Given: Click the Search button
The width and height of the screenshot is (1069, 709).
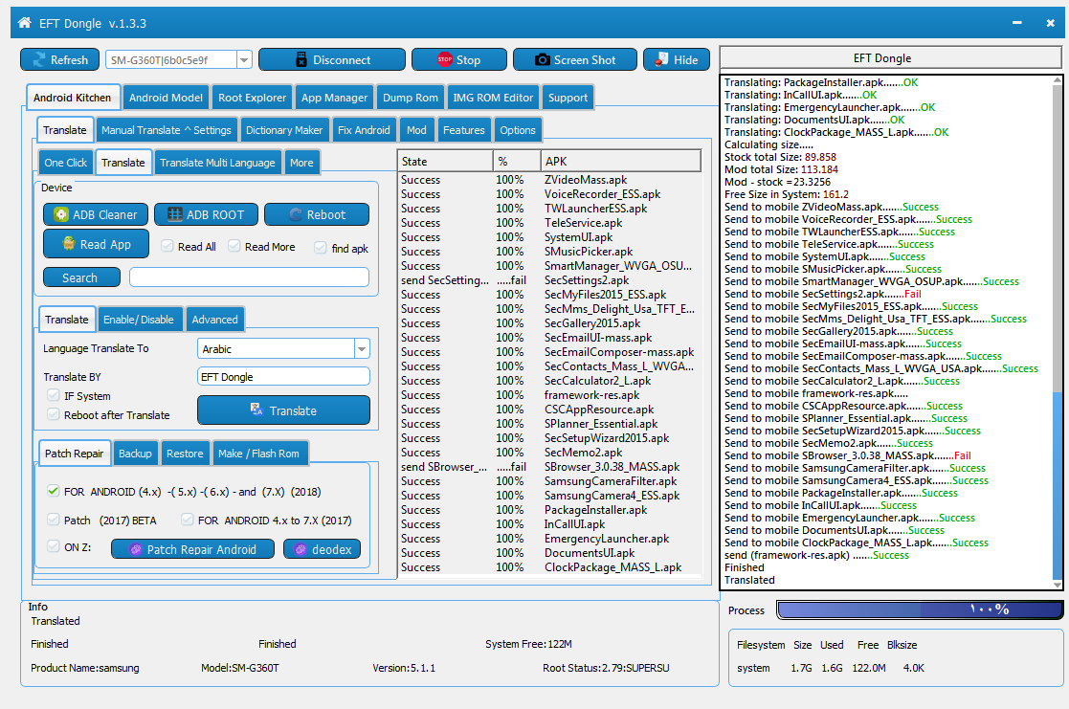Looking at the screenshot, I should pyautogui.click(x=81, y=277).
